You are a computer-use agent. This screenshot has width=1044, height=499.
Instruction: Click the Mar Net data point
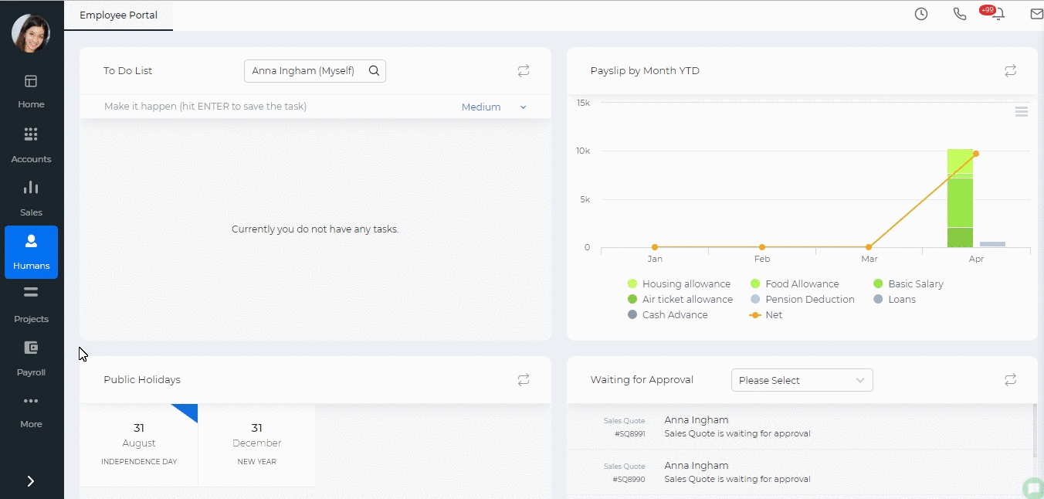(869, 247)
